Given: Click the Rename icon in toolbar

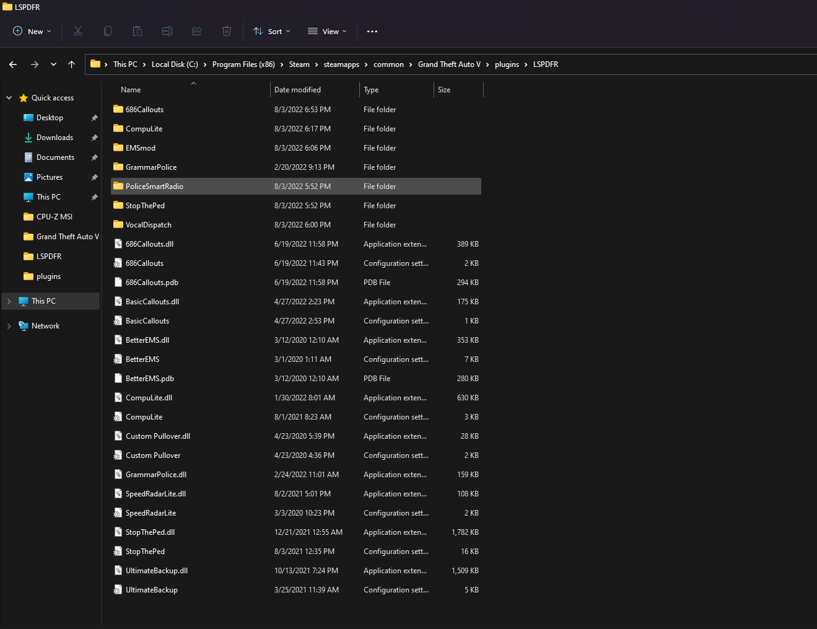Looking at the screenshot, I should [167, 31].
